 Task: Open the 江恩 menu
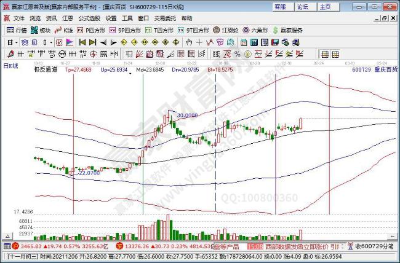pyautogui.click(x=68, y=18)
